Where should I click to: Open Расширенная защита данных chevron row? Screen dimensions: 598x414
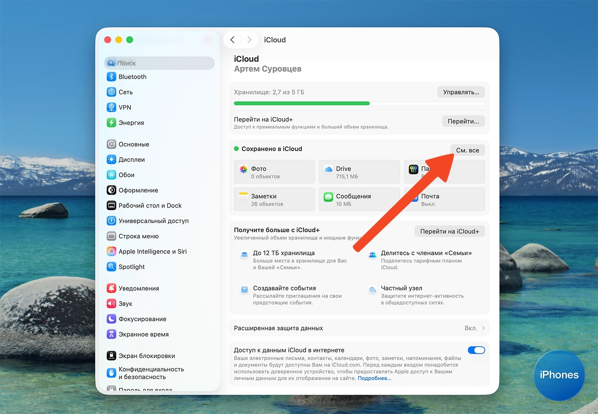359,328
